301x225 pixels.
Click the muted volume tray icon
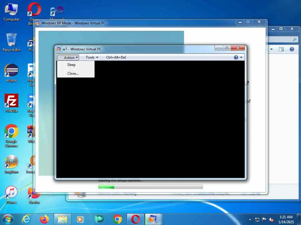(x=271, y=220)
